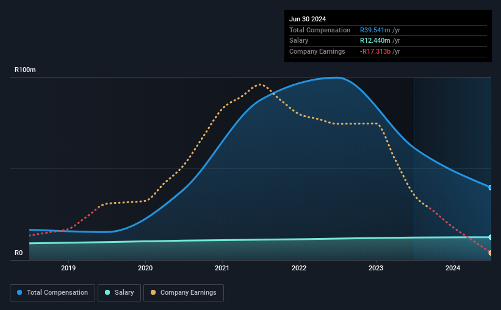Click the Company Earnings tooltip row label
This screenshot has width=501, height=310.
click(x=317, y=51)
